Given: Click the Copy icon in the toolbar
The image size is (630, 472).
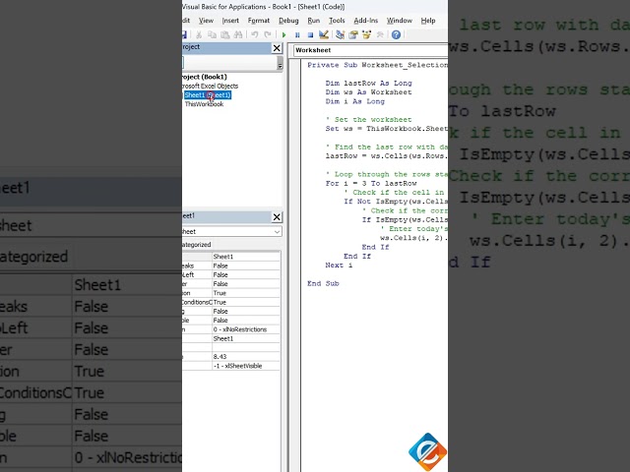Looking at the screenshot, I should 212,35.
